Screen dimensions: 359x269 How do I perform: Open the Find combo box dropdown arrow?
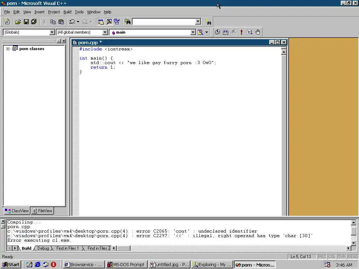[x=198, y=22]
